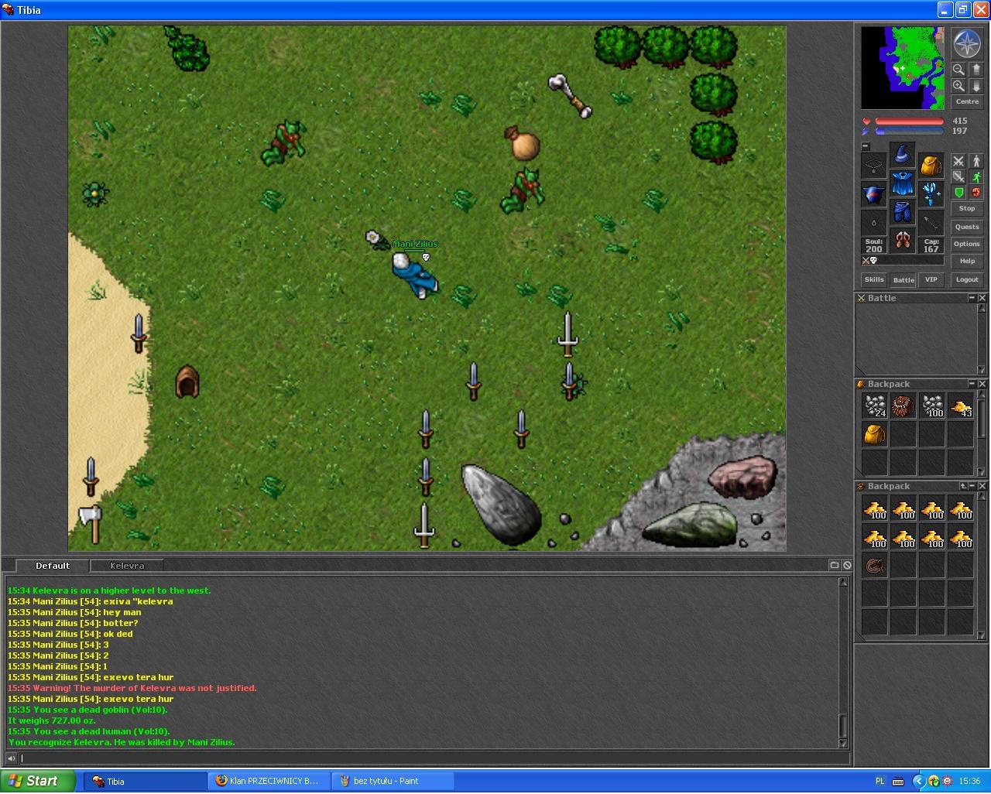Image resolution: width=991 pixels, height=794 pixels.
Task: Switch to bez tytułu - Paint taskbar item
Action: [392, 781]
